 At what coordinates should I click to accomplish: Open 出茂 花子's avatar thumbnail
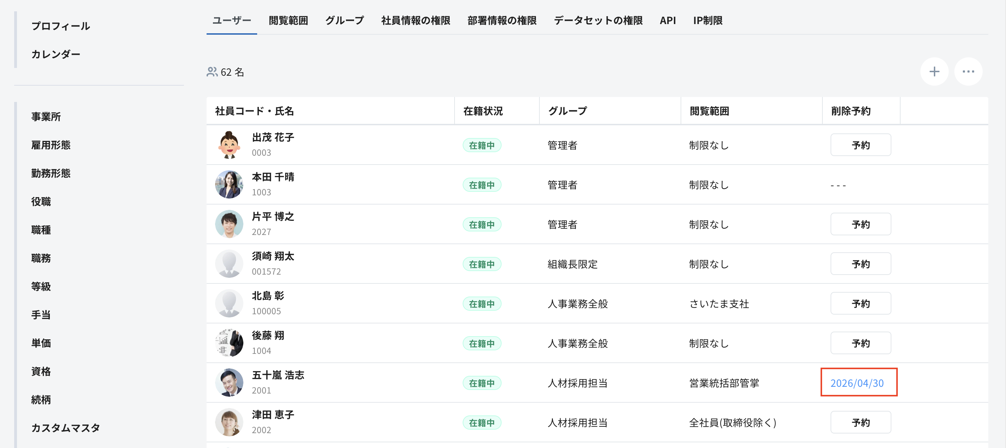point(229,145)
